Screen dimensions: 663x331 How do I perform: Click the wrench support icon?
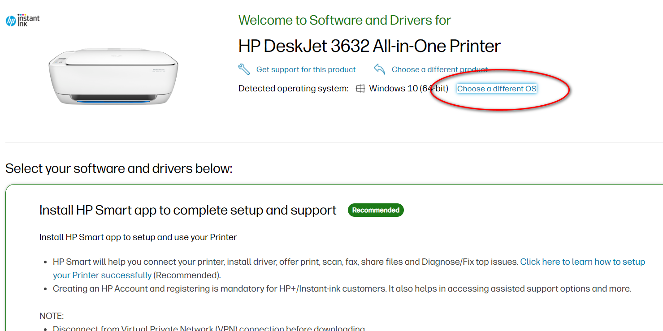(x=244, y=69)
